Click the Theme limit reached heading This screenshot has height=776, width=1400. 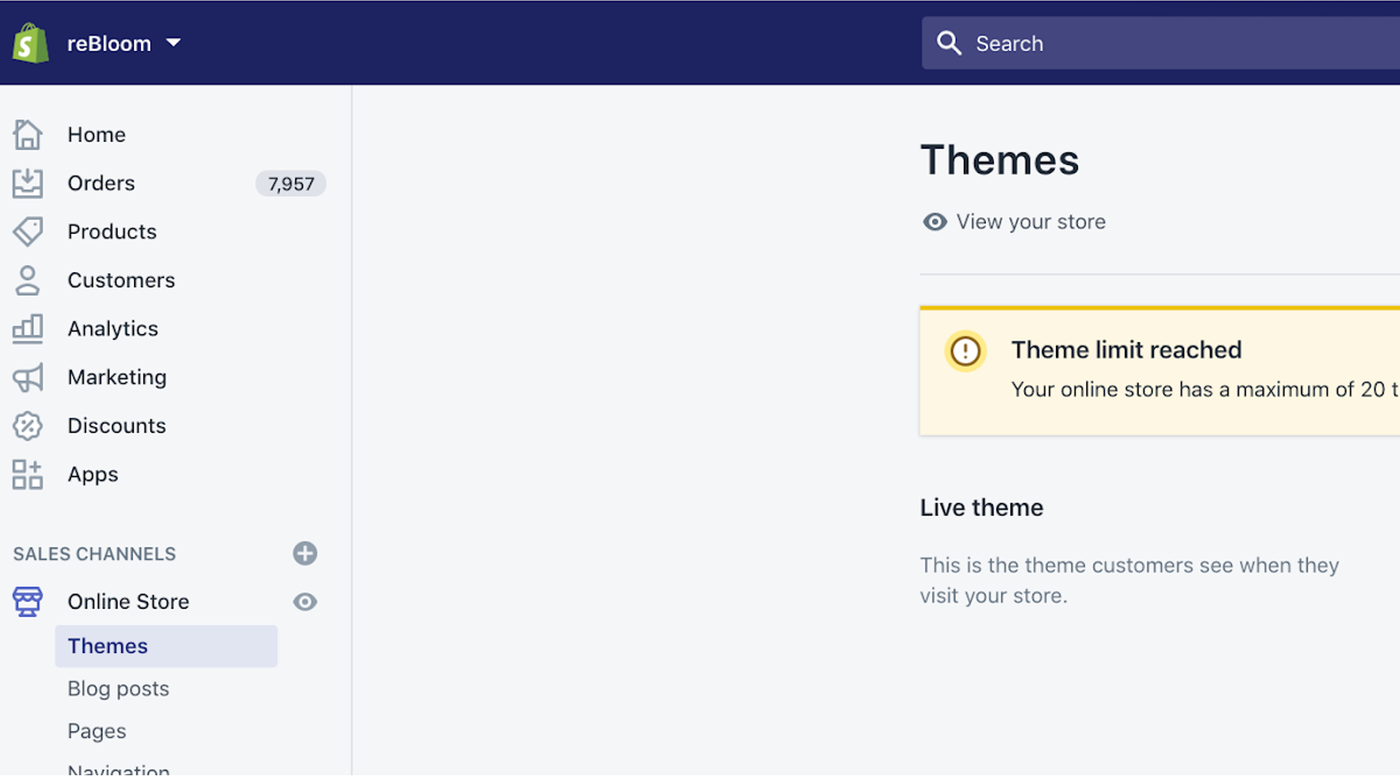click(1127, 349)
